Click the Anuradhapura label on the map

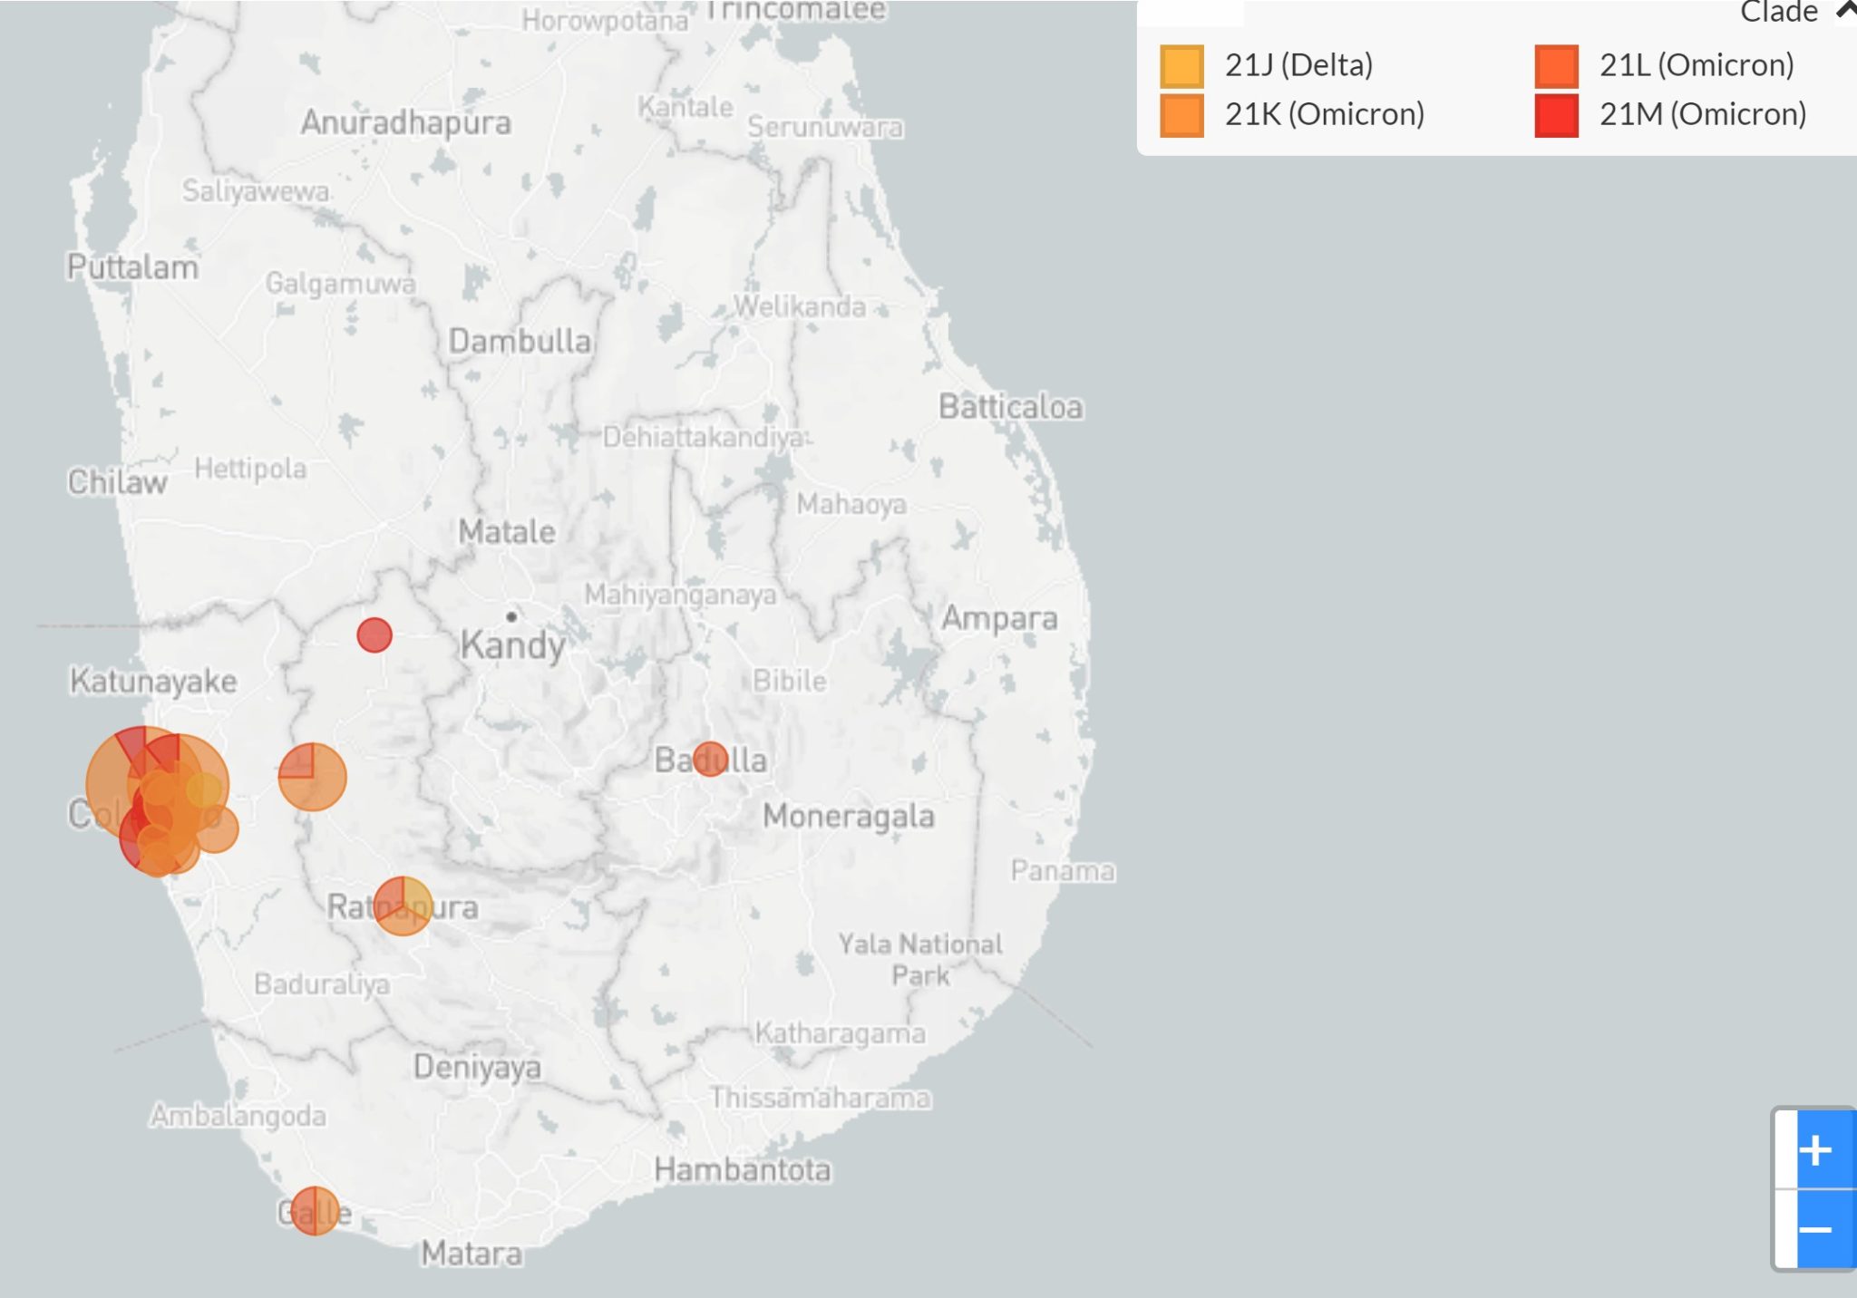(405, 122)
